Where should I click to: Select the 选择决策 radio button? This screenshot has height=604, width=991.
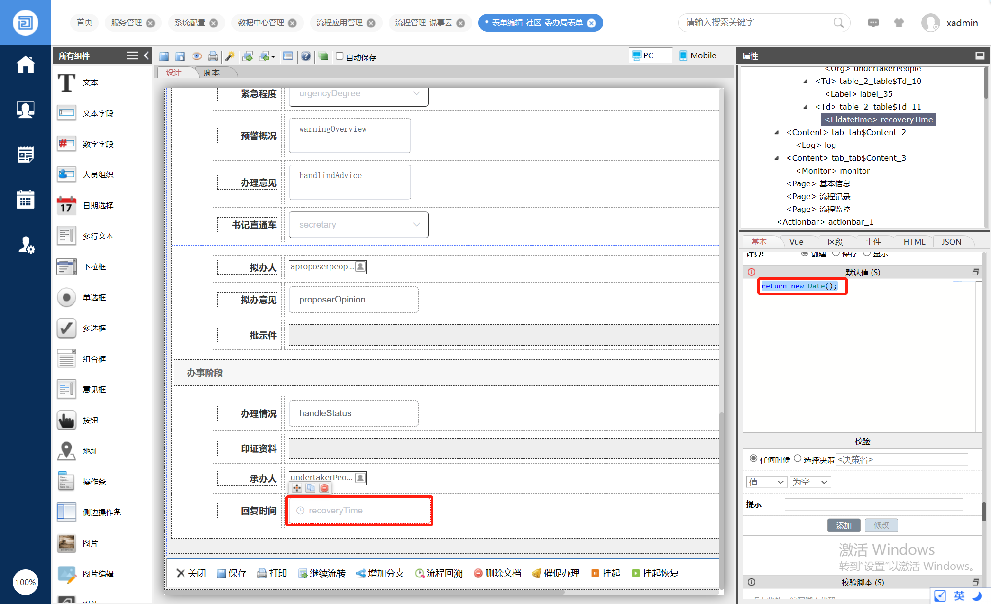798,458
